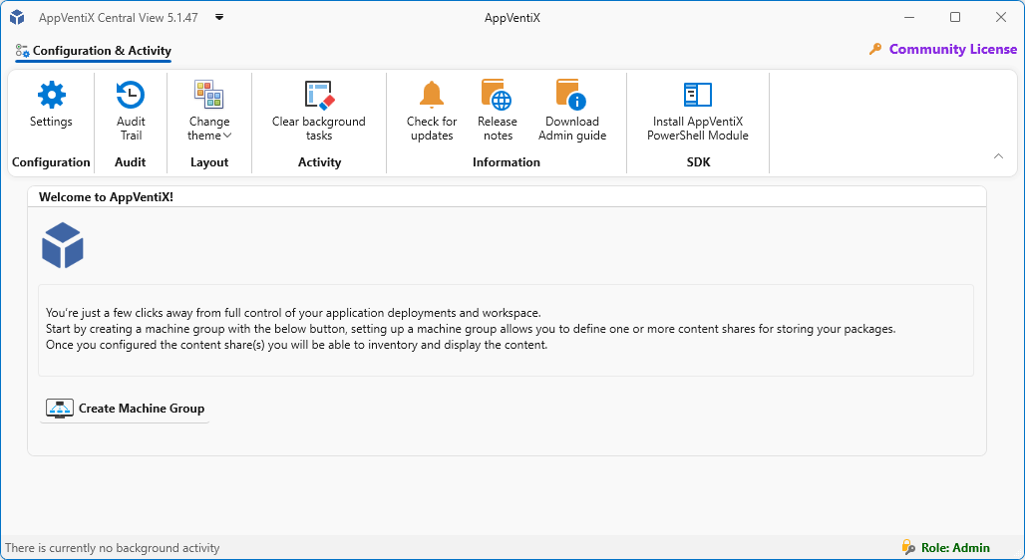The height and width of the screenshot is (560, 1025).
Task: Click the large AppVentiX cube logo
Action: tap(63, 245)
